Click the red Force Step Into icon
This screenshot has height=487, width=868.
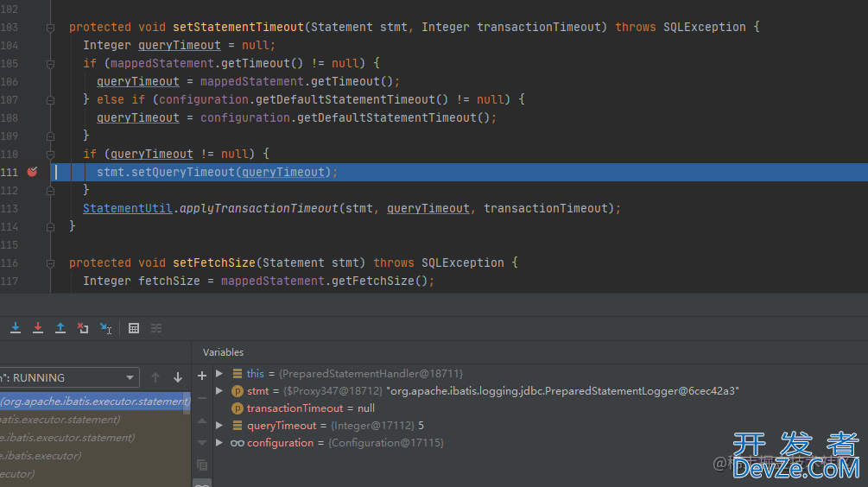38,328
